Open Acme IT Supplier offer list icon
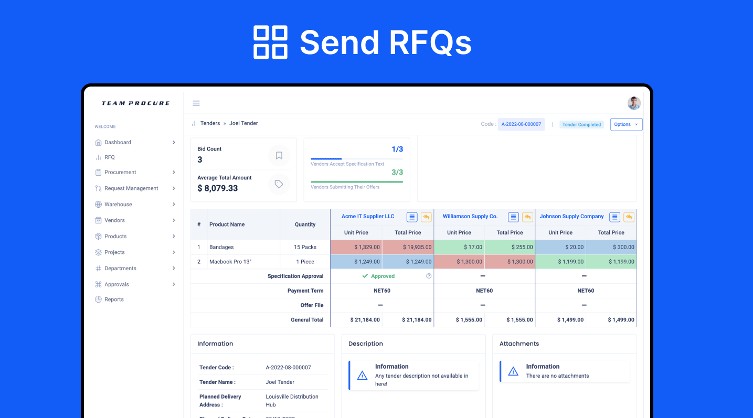The height and width of the screenshot is (418, 753). point(412,217)
